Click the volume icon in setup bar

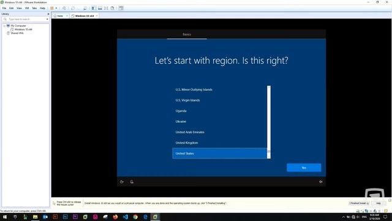[321, 182]
